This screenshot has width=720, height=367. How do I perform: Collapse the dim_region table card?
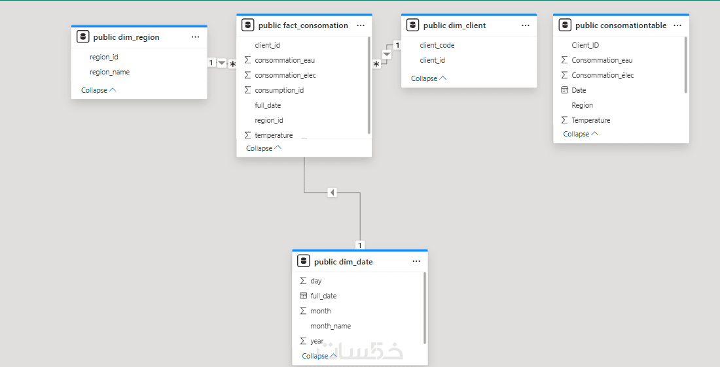[x=98, y=90]
